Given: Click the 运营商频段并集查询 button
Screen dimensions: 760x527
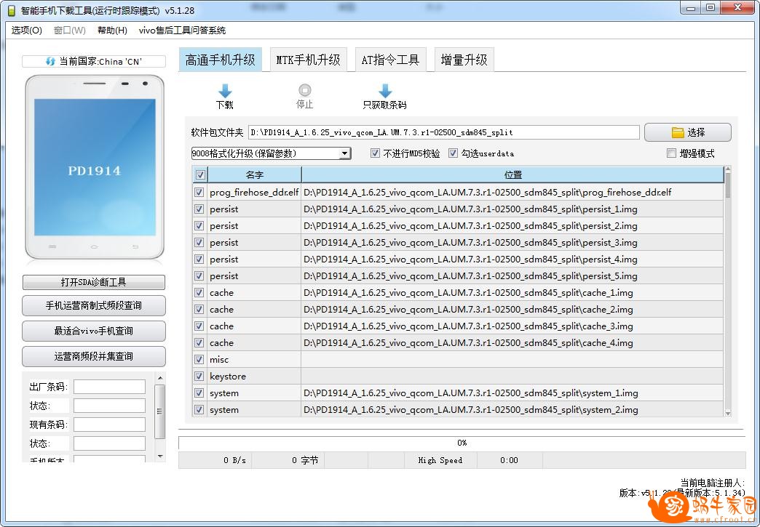Looking at the screenshot, I should tap(94, 356).
